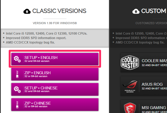The image size is (167, 113).
Task: Click the Version 1.99 for Windows text
Action: [x=55, y=23]
